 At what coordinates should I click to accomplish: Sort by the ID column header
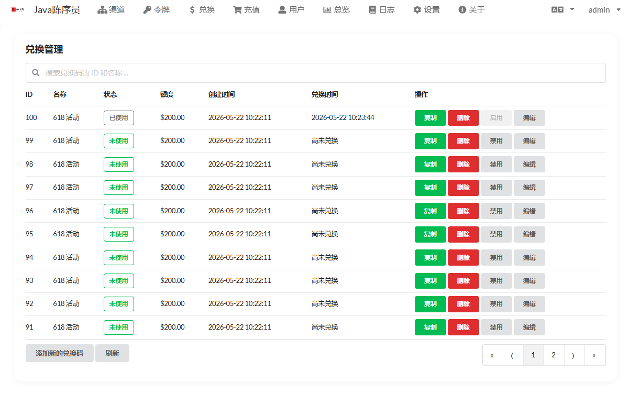pyautogui.click(x=29, y=94)
